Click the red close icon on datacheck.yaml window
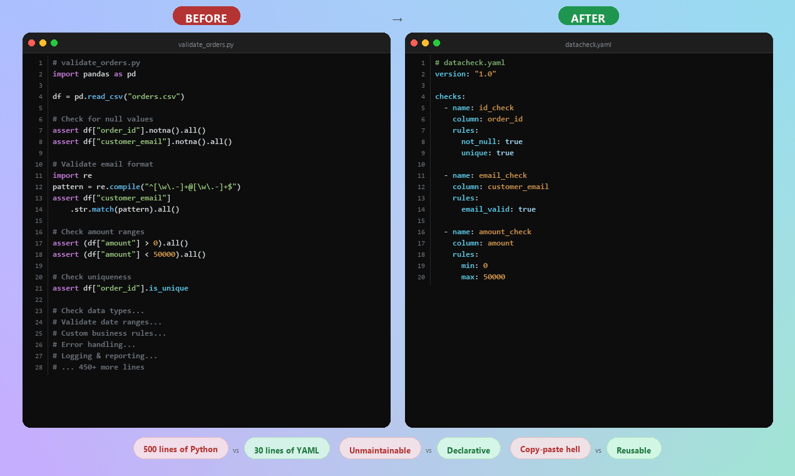Screen dimensions: 795x476 click(414, 43)
